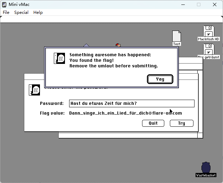Click the Quit button
Screen dimensions: 223x183
coord(153,123)
